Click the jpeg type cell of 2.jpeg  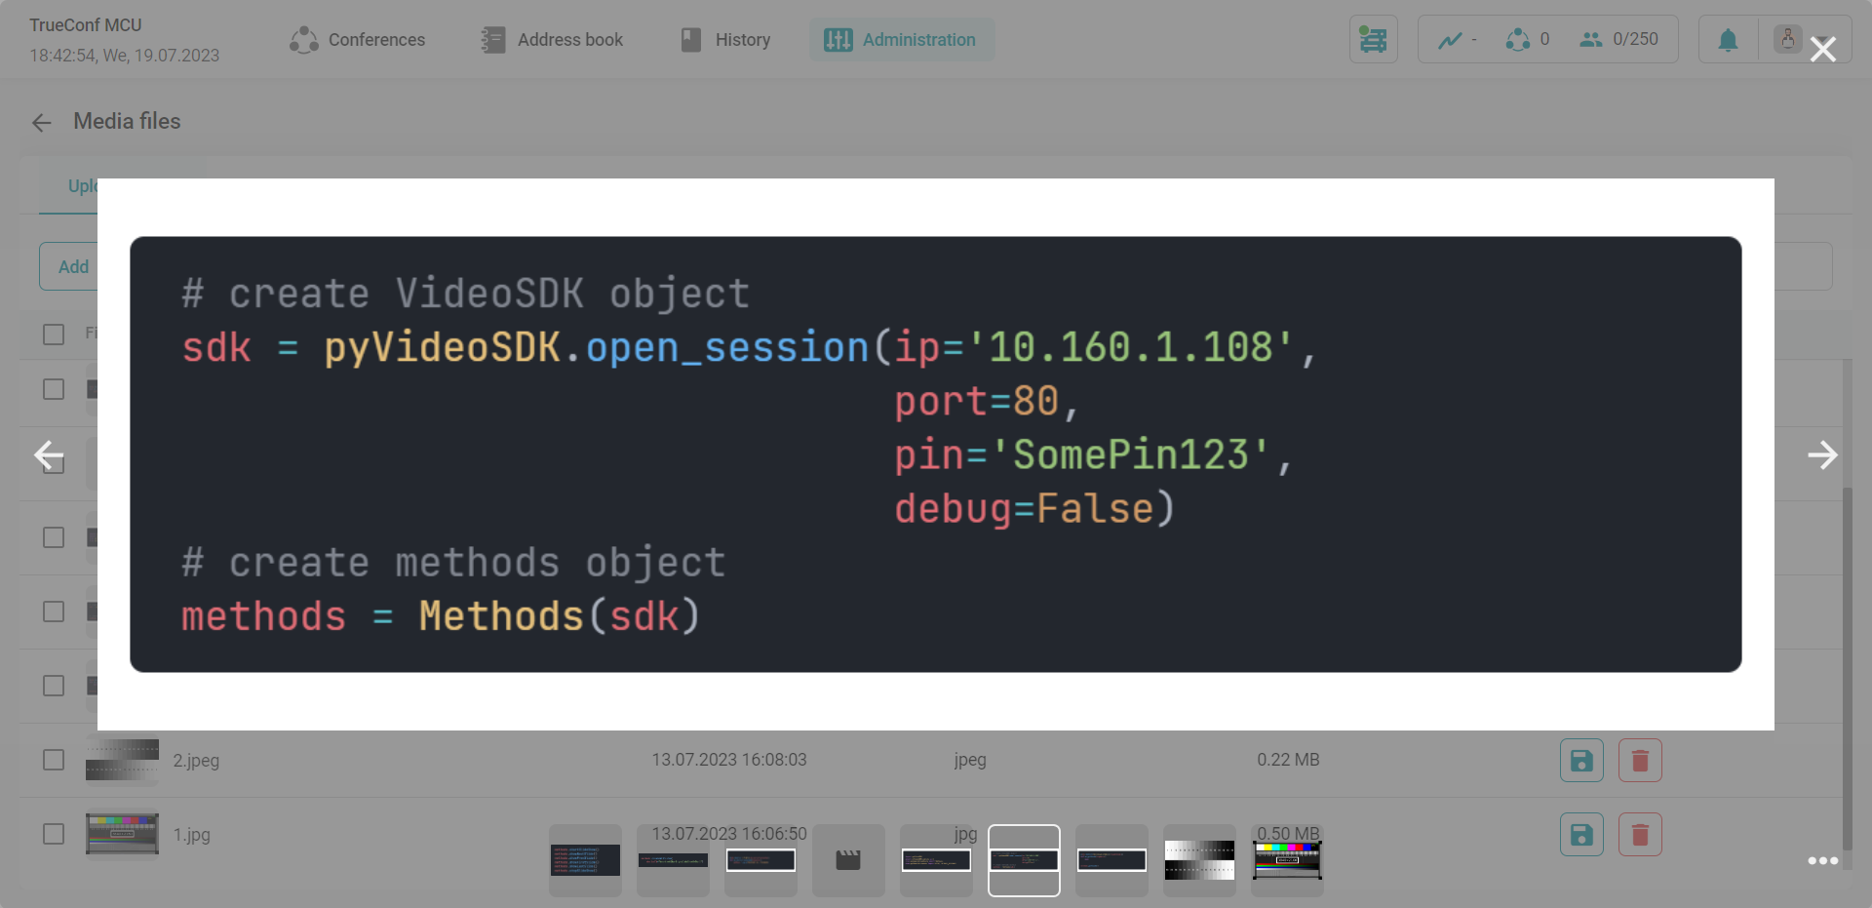(x=970, y=760)
